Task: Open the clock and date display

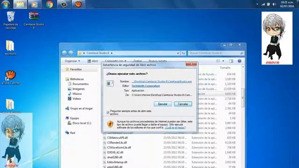Action: [x=287, y=4]
